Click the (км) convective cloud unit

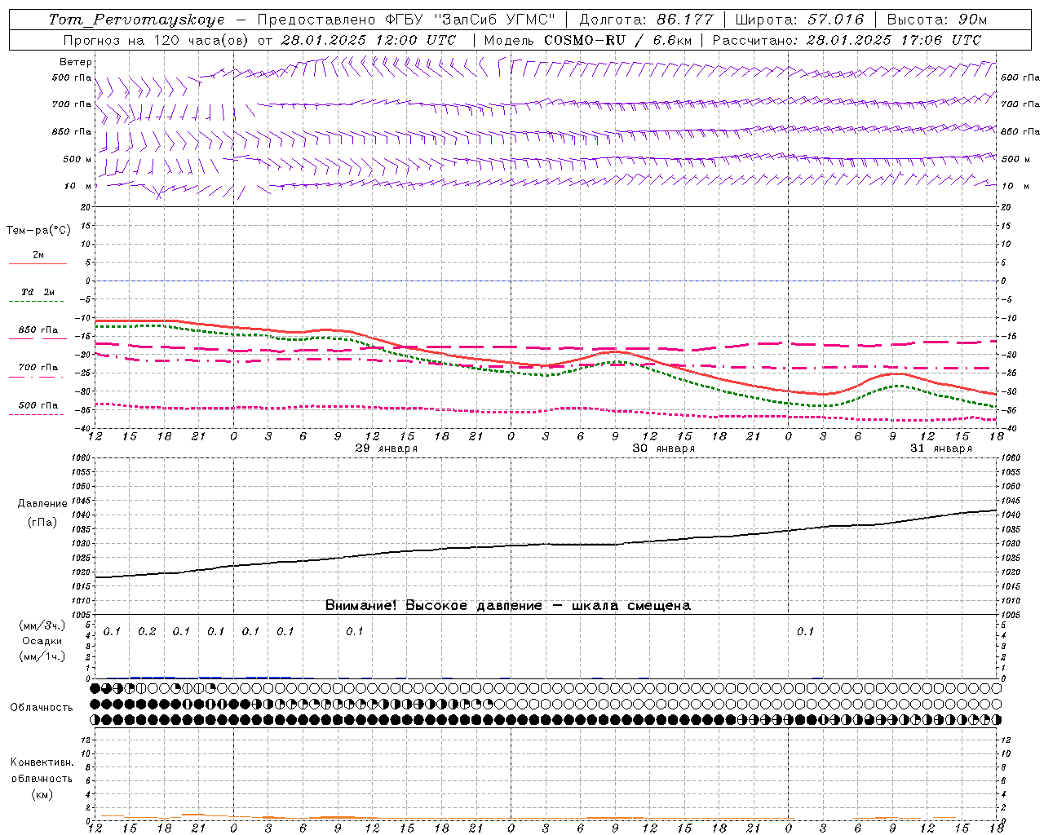pyautogui.click(x=42, y=794)
